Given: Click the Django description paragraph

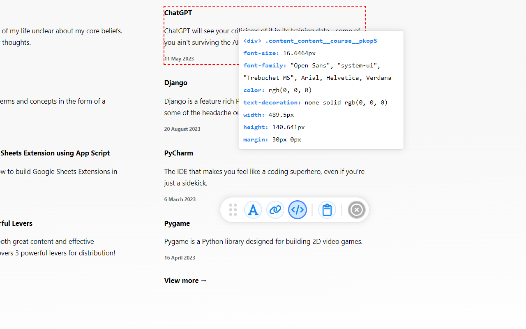Looking at the screenshot, I should pos(201,107).
